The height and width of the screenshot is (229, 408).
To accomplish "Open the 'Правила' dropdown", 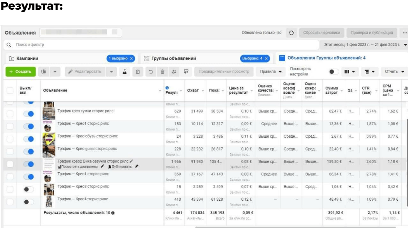I will (x=268, y=72).
